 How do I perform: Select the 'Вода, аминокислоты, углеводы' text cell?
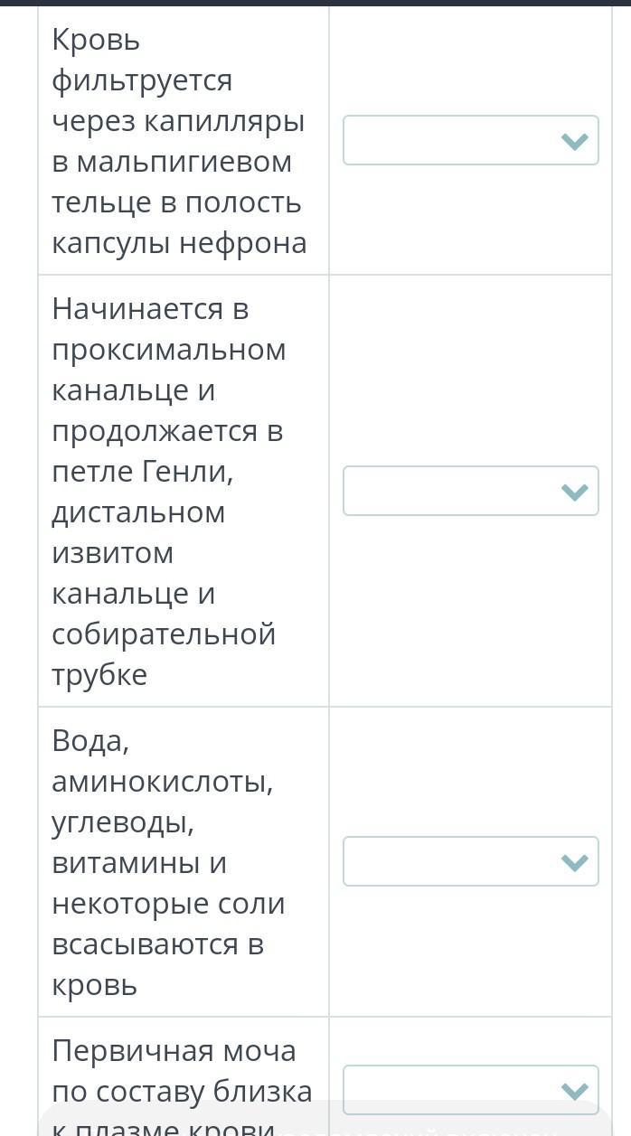click(184, 861)
